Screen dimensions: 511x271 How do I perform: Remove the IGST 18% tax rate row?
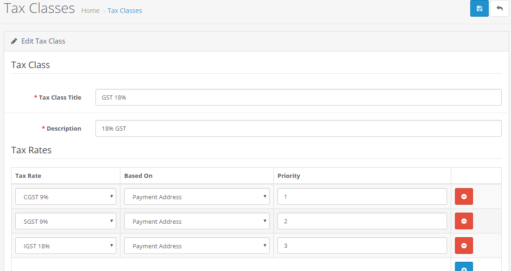tap(464, 246)
